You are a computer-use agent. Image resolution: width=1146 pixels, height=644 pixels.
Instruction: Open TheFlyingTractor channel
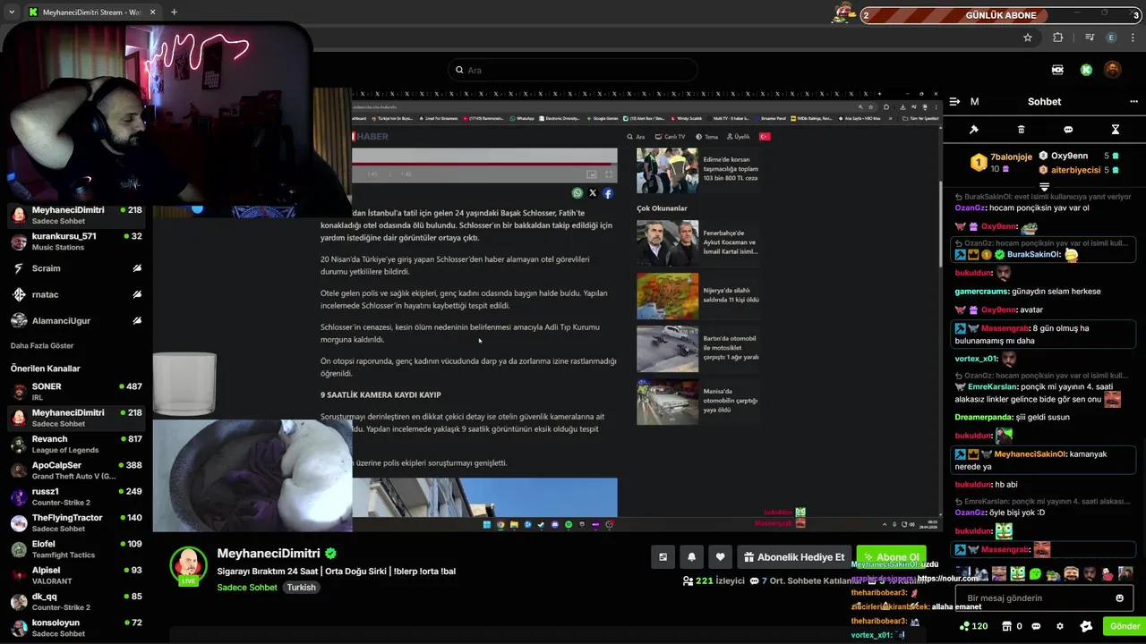[76, 523]
